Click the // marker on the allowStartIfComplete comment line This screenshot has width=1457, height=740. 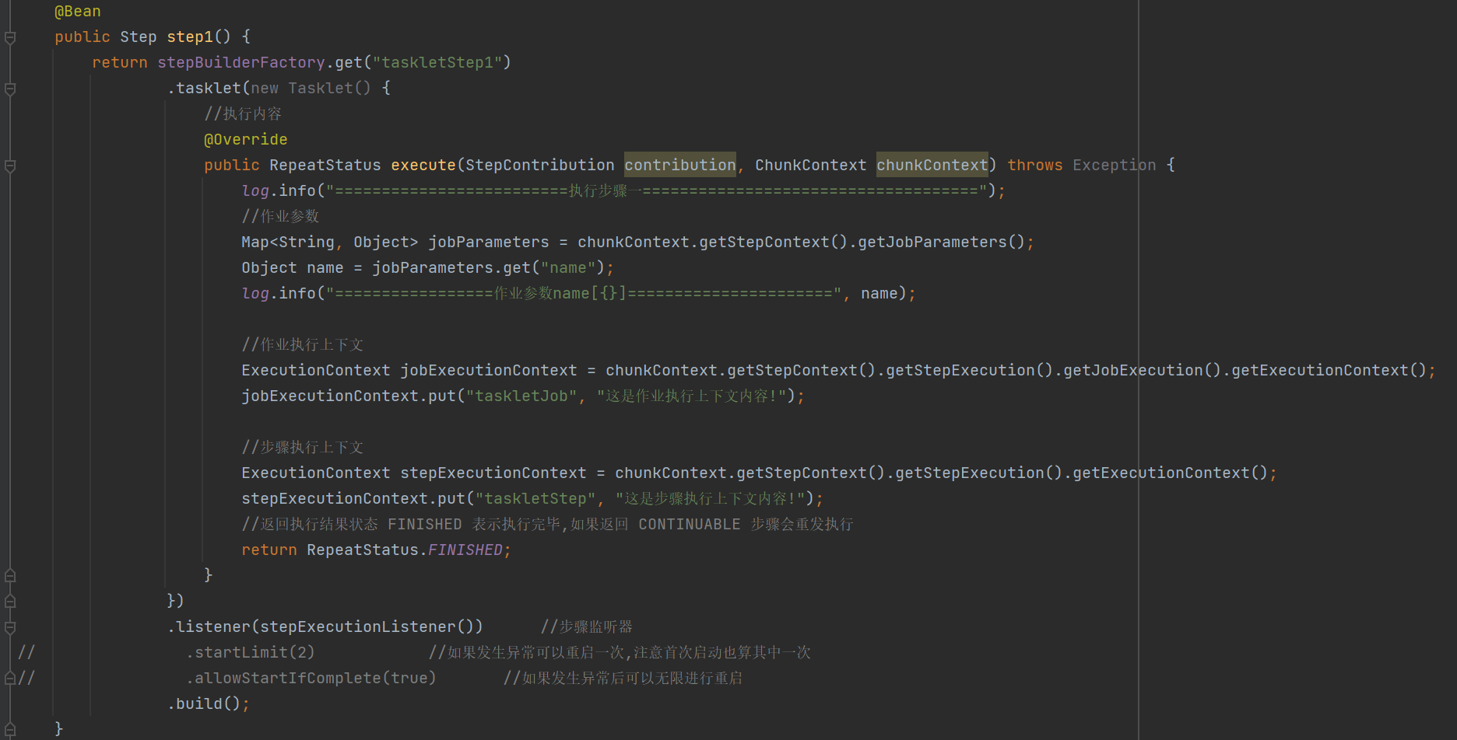pos(26,677)
